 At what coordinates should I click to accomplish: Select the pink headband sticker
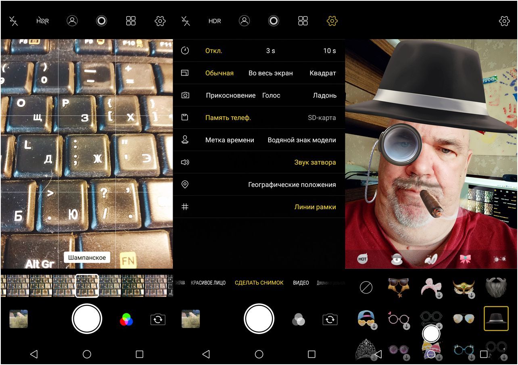click(x=431, y=287)
